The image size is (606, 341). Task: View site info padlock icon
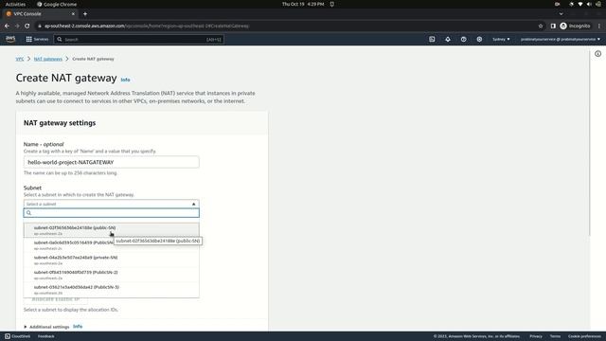coord(40,26)
